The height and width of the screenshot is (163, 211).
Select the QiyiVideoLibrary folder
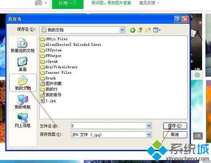point(59,67)
